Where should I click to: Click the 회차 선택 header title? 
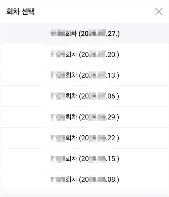point(21,12)
